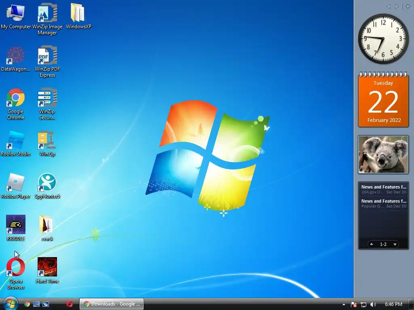Launch Opera from the taskbar icon
This screenshot has height=310, width=414.
coord(70,304)
